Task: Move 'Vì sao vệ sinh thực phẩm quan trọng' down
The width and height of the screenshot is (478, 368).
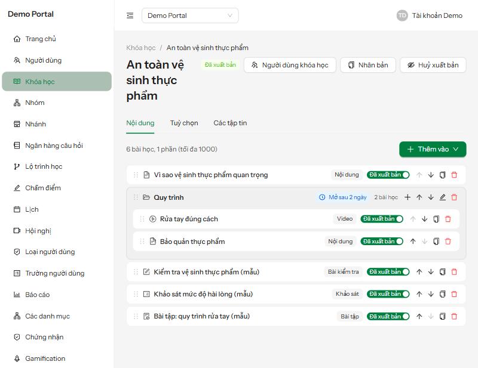Action: (431, 175)
